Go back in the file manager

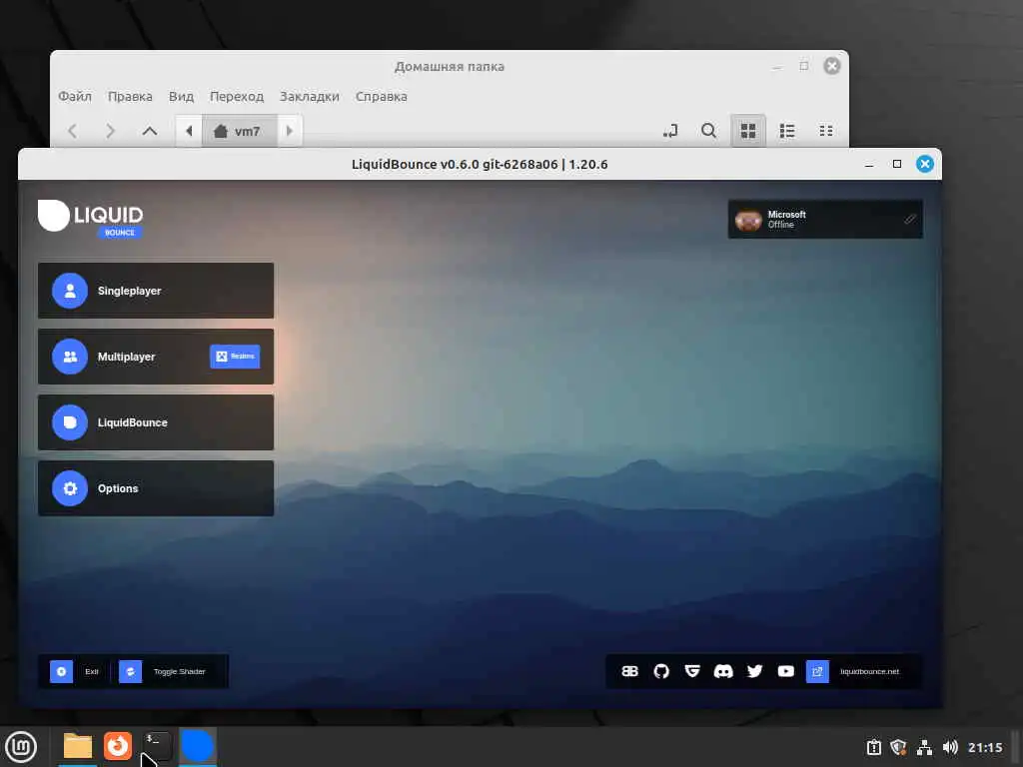pos(72,131)
